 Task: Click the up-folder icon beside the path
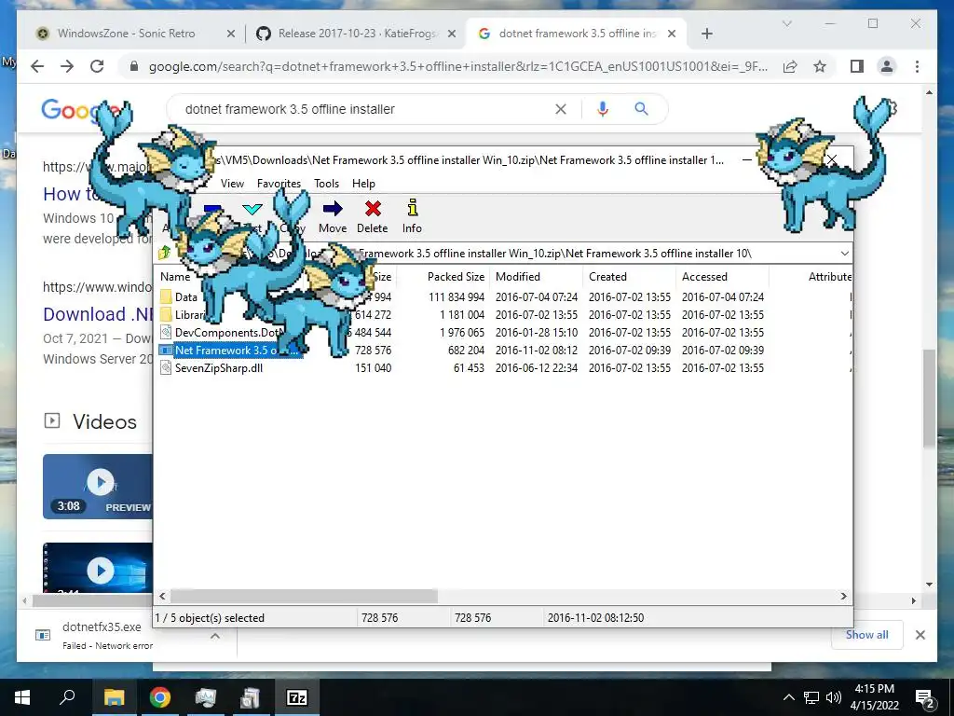point(164,253)
